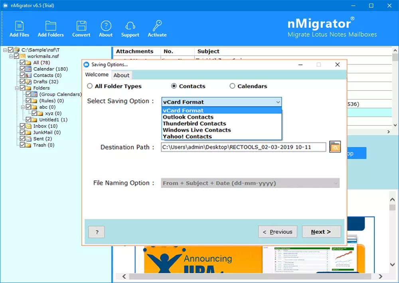Click the Next > button

321,232
